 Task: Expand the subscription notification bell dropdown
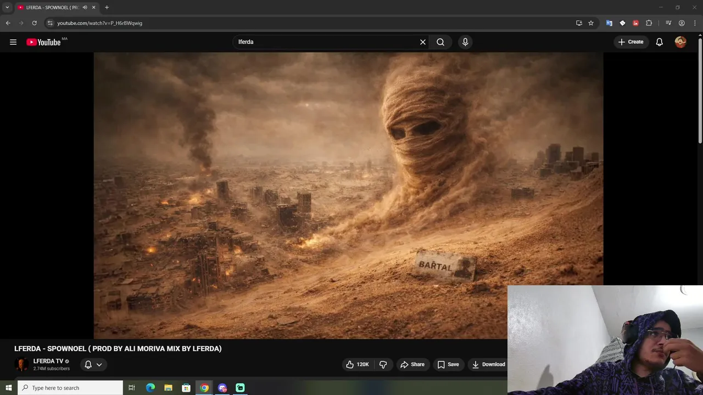coord(93,364)
